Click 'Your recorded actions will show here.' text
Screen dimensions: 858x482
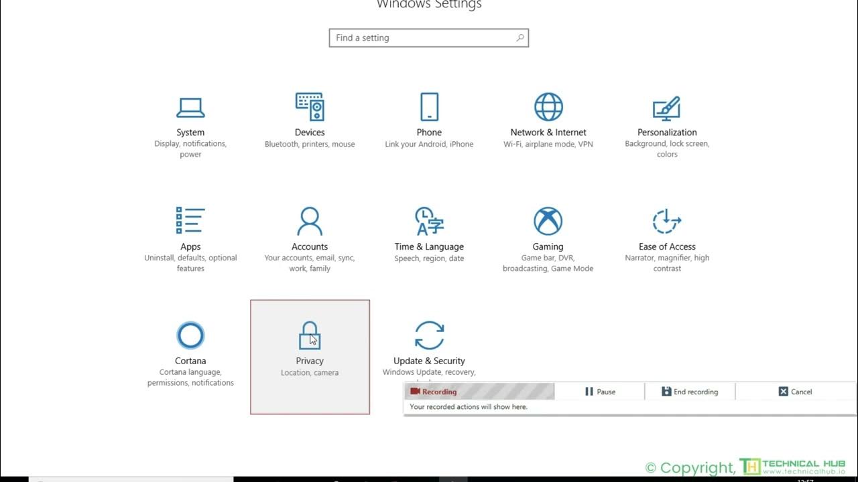click(469, 406)
